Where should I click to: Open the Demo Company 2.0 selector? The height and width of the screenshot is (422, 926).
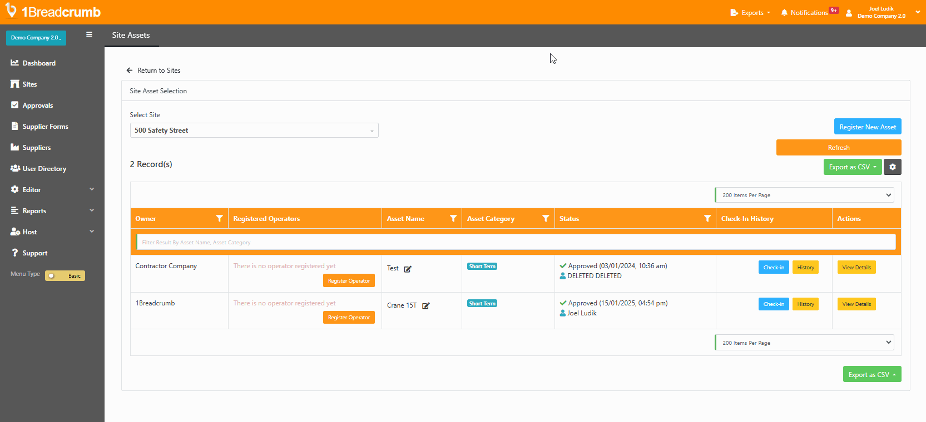coord(36,38)
